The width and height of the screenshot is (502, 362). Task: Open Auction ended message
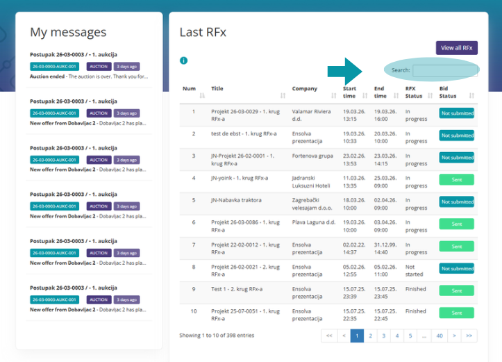(88, 76)
